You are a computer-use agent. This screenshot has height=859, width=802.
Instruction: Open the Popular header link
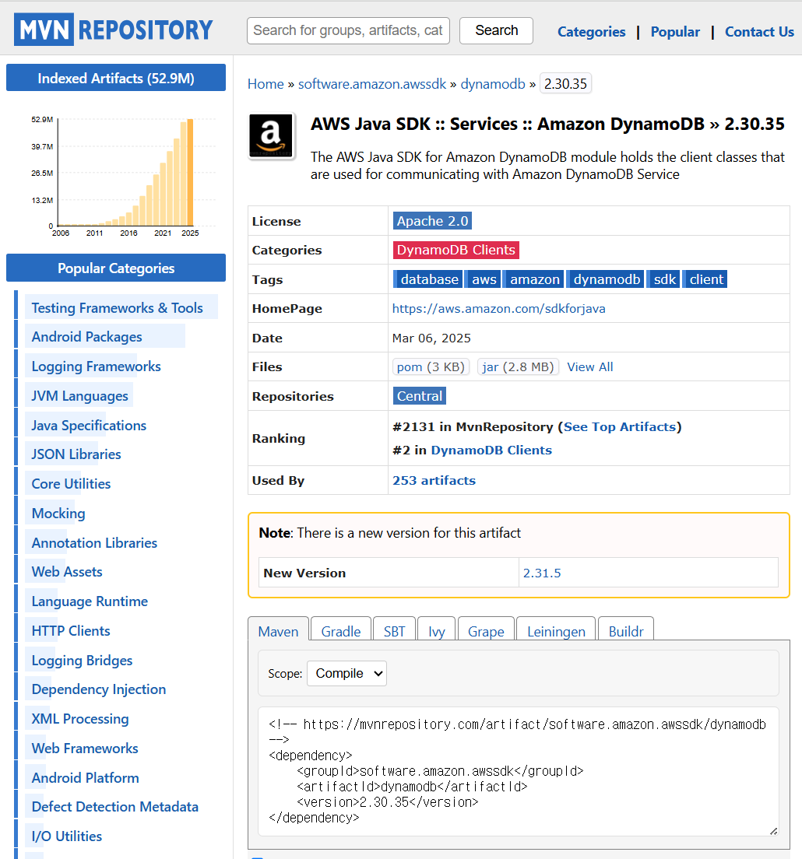pyautogui.click(x=675, y=32)
